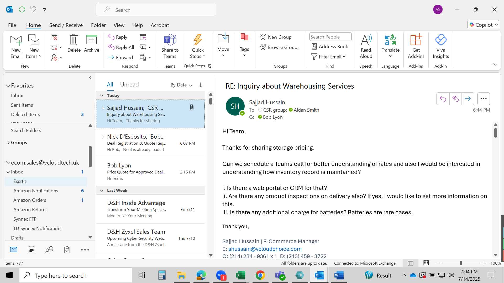Image resolution: width=504 pixels, height=283 pixels.
Task: Click the Send/Receive sync icon in title bar
Action: pos(22,9)
